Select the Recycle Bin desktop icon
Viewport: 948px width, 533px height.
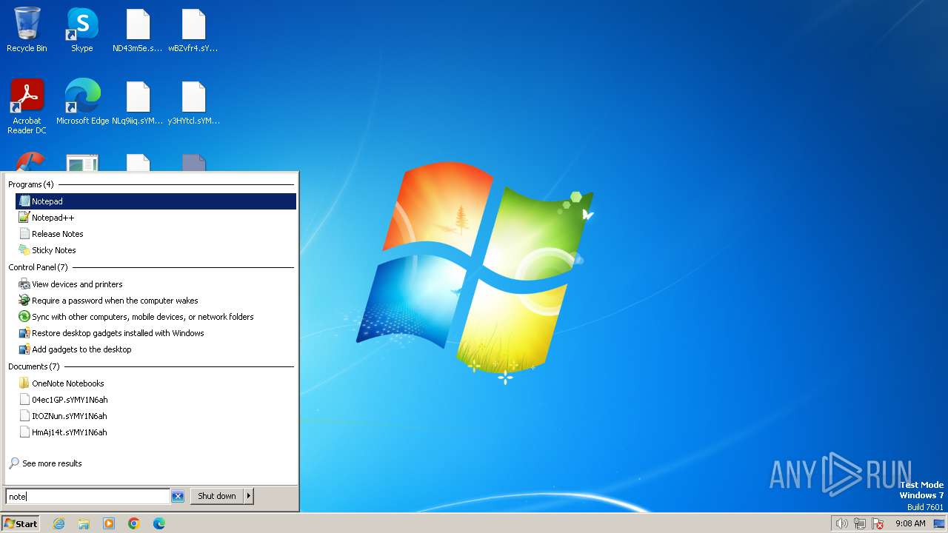tap(27, 30)
